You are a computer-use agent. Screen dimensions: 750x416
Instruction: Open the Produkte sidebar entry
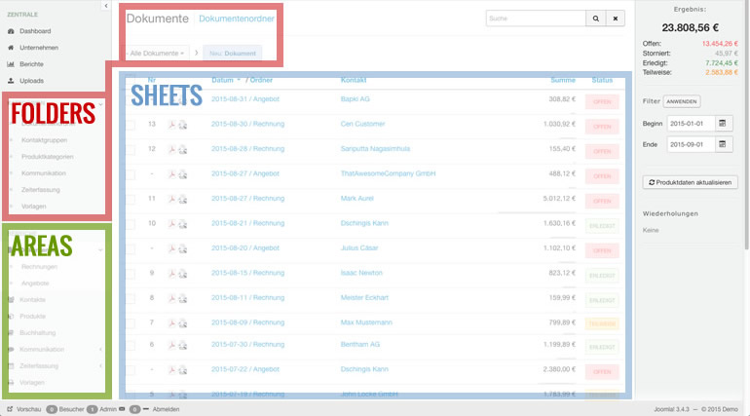tap(32, 316)
